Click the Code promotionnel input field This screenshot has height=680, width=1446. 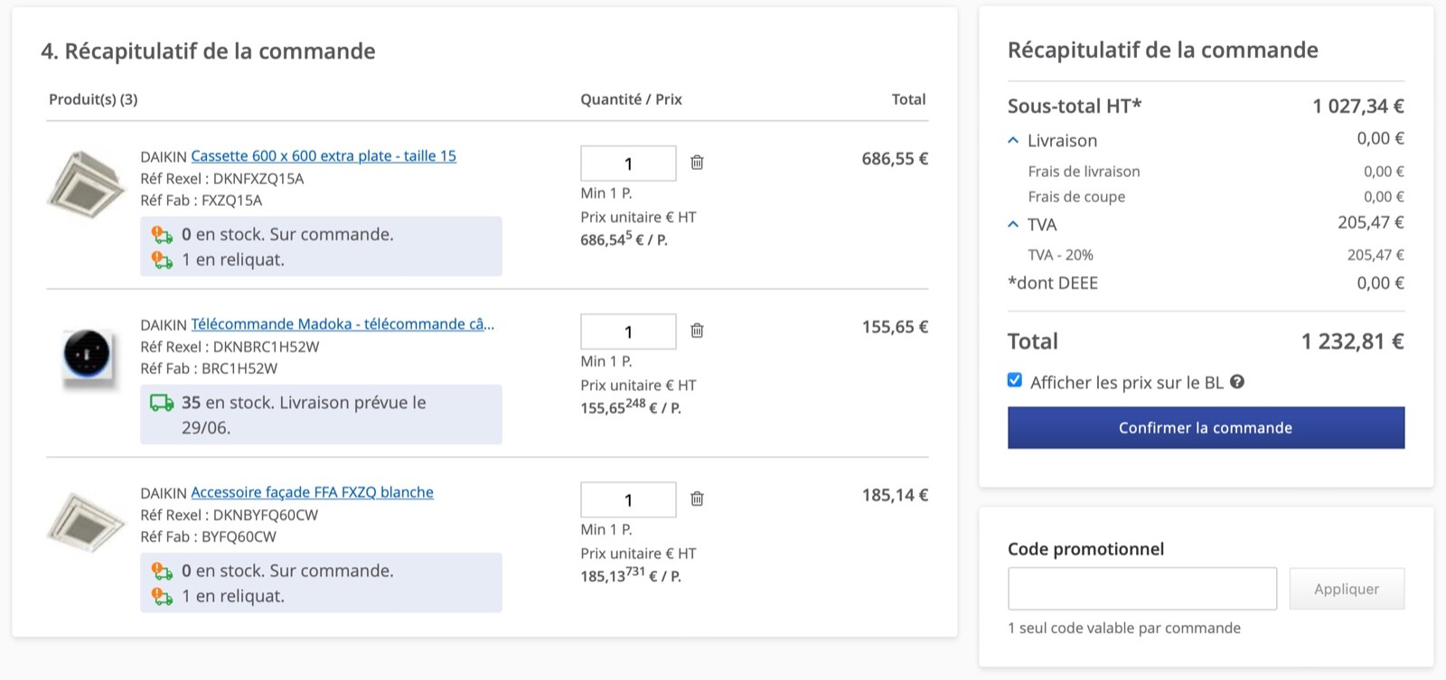[x=1142, y=589]
